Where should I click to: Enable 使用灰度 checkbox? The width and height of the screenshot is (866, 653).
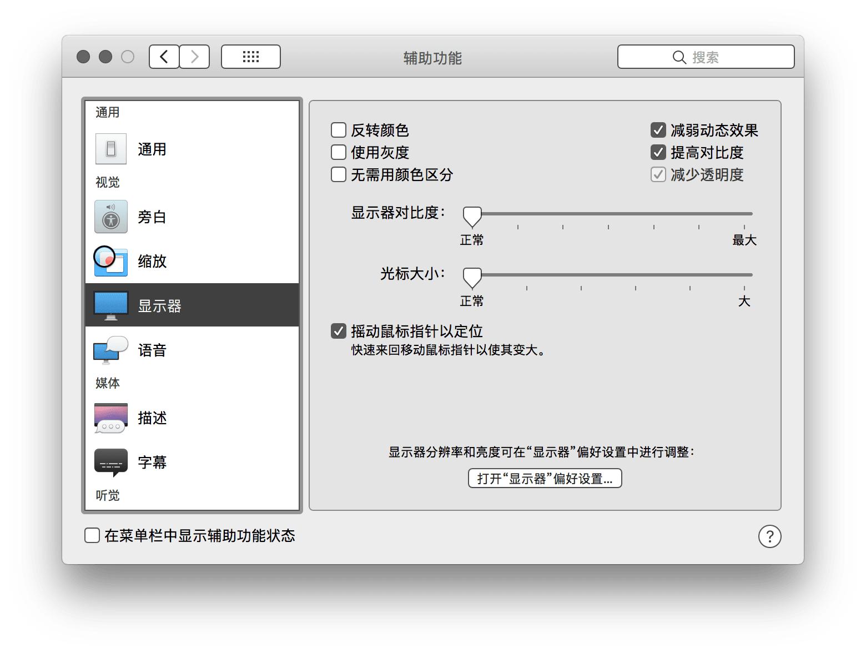tap(339, 152)
